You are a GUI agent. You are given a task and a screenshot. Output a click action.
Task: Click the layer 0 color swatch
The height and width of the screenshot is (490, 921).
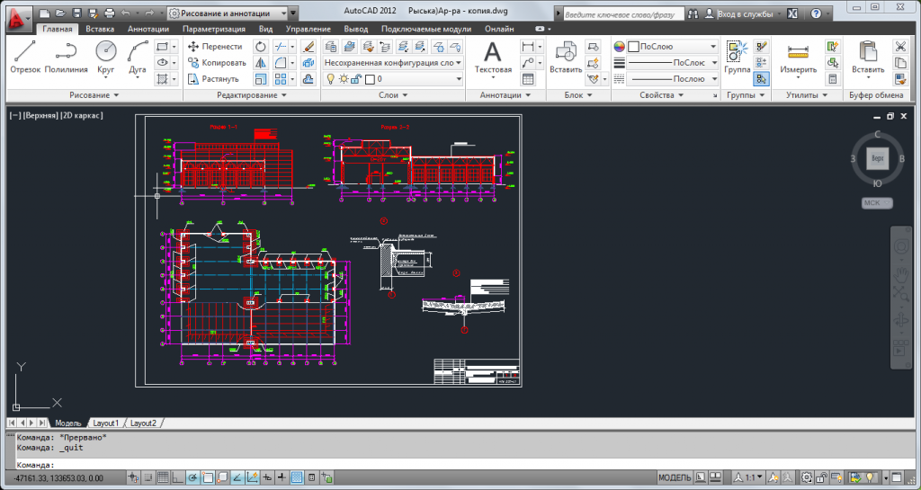click(370, 78)
